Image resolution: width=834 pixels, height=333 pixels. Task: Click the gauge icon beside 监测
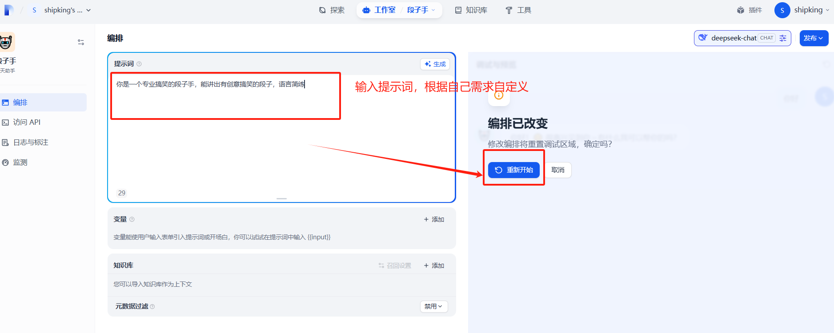click(x=5, y=163)
